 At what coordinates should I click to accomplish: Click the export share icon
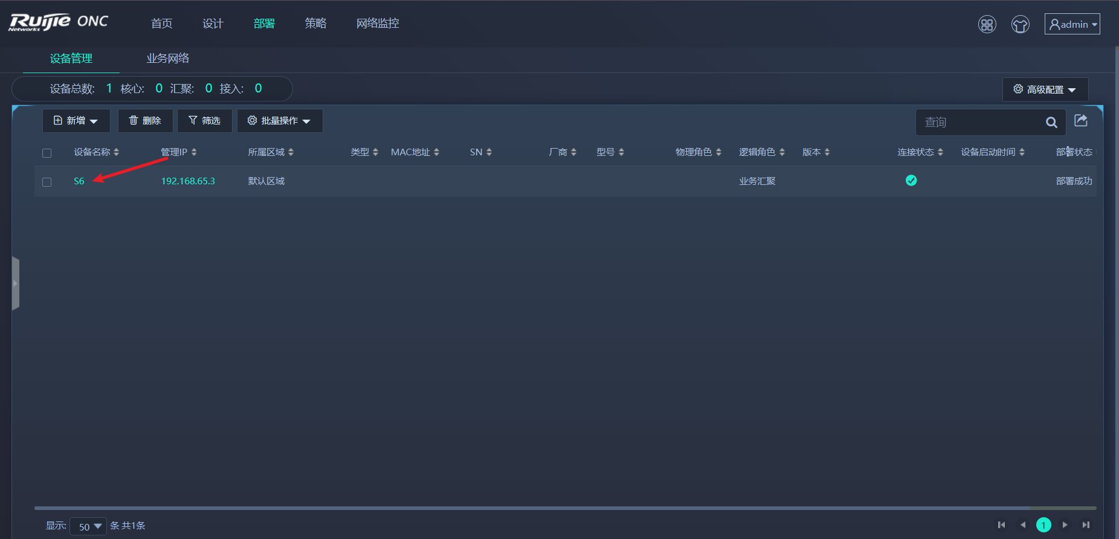pyautogui.click(x=1082, y=120)
